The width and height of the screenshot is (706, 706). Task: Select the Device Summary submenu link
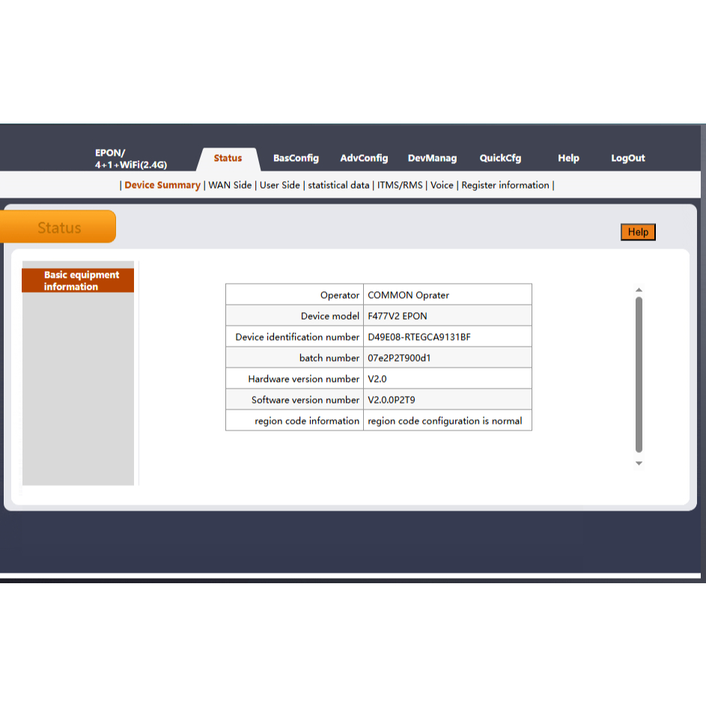[x=162, y=185]
